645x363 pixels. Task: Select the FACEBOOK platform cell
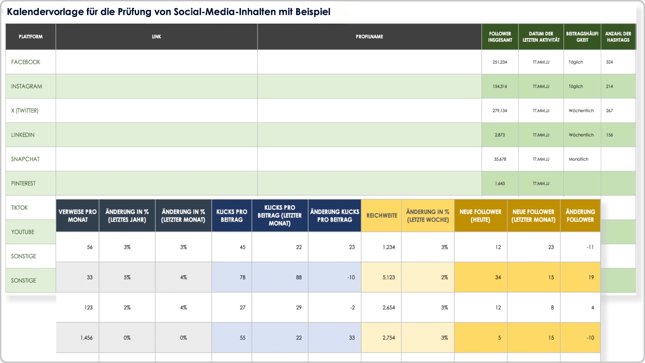point(31,62)
